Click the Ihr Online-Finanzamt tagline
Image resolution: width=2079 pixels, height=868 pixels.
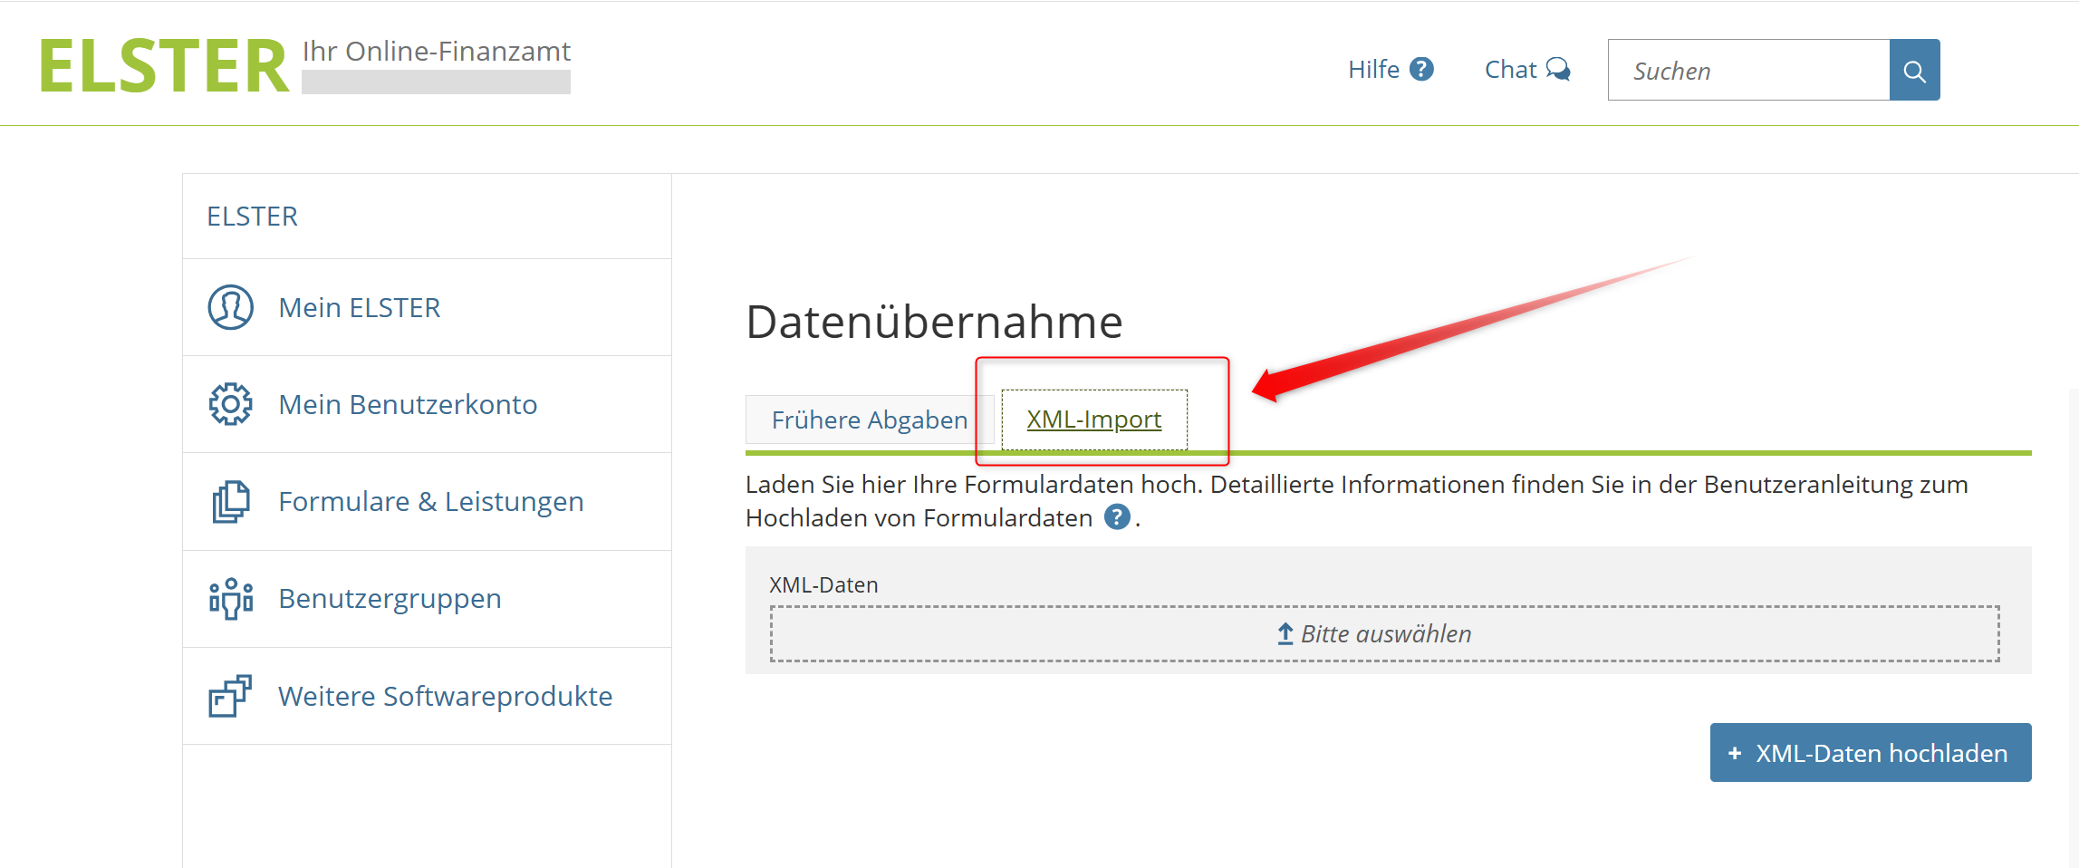437,51
